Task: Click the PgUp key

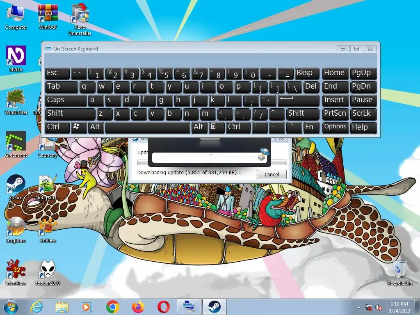Action: coord(363,73)
